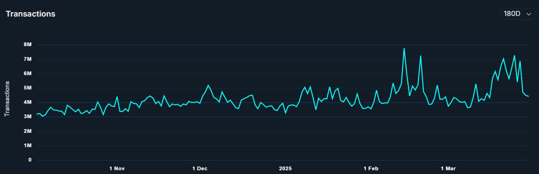
Task: Click the 1 Mar date marker
Action: 448,169
